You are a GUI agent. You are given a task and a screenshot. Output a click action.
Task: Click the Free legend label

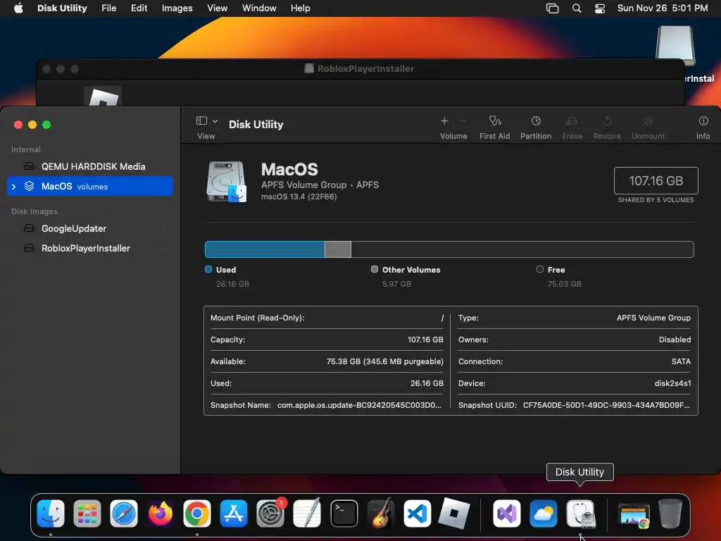(x=556, y=270)
